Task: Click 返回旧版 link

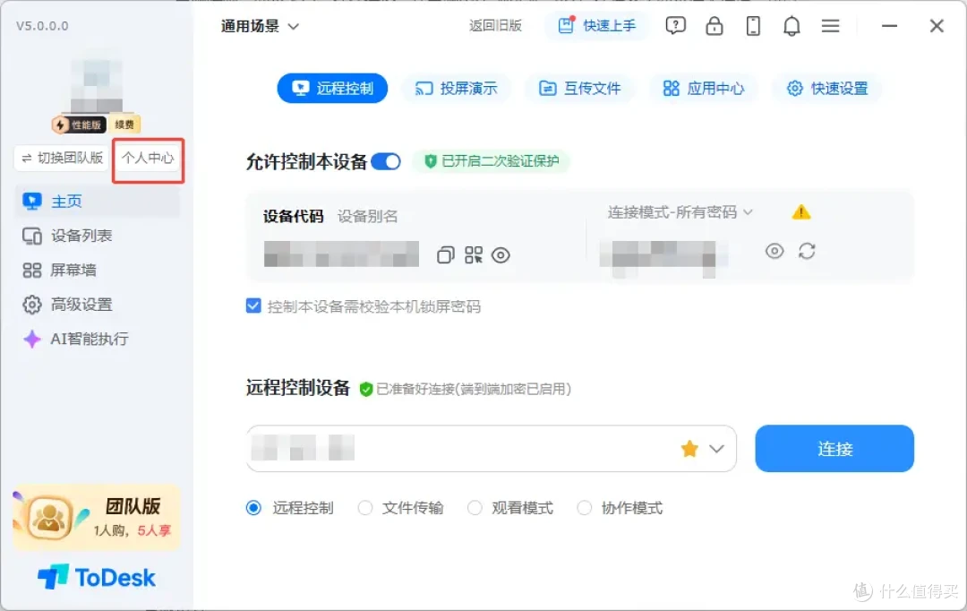Action: click(x=495, y=26)
